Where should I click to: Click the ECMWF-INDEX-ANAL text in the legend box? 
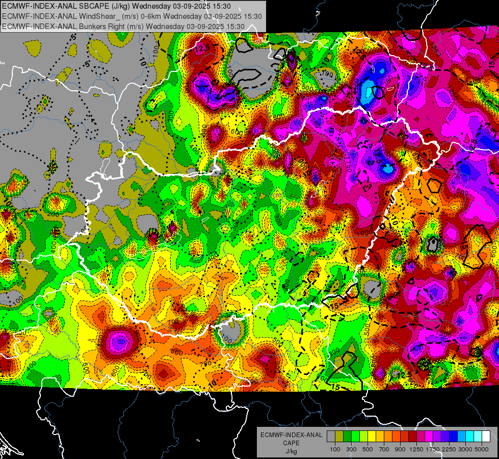click(291, 435)
